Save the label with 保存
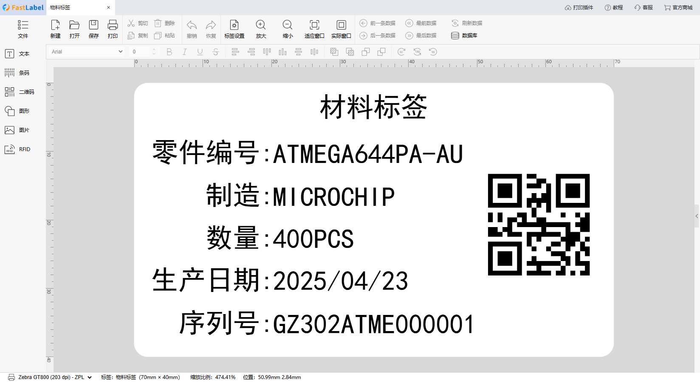 93,29
